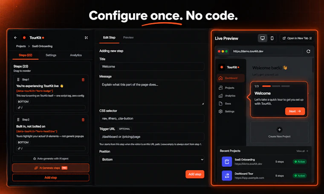The height and width of the screenshot is (194, 324).
Task: Click the TourKit logo in the editor header
Action: 24,38
